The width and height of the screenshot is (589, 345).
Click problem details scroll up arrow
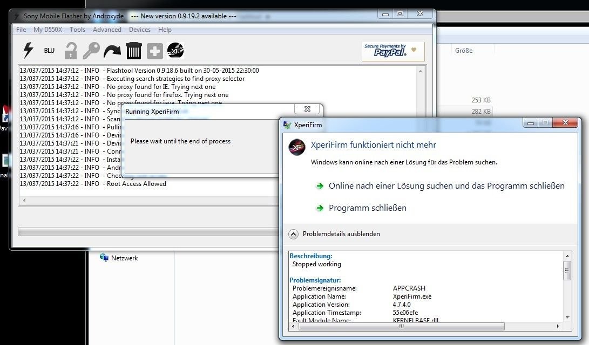(567, 256)
